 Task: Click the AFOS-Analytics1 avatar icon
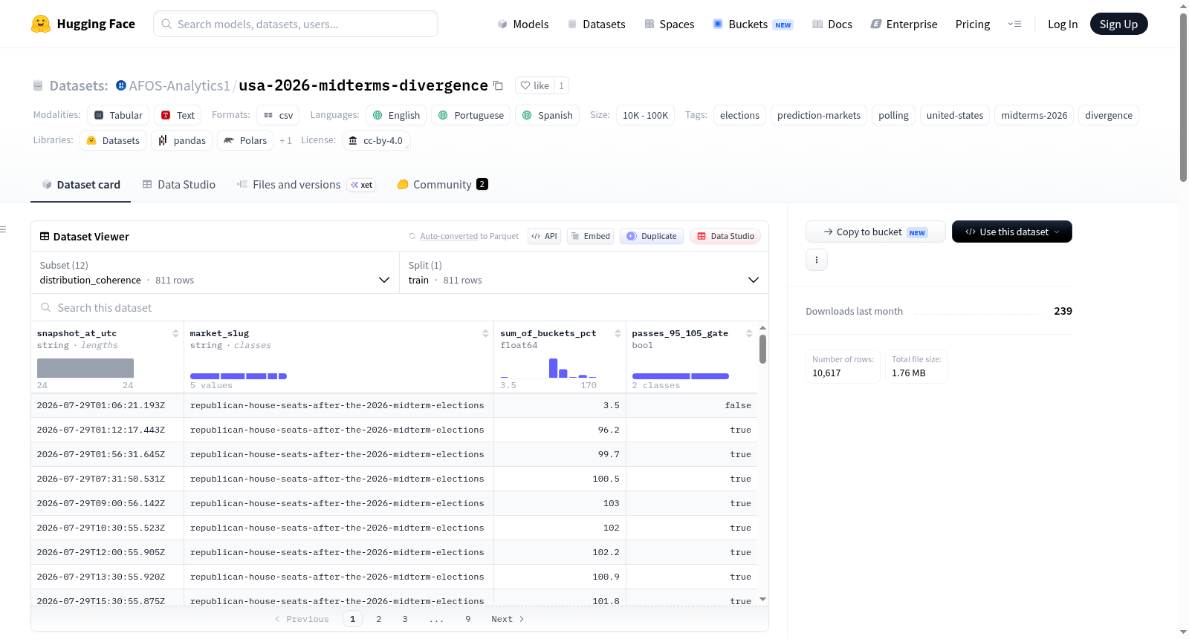pos(121,85)
